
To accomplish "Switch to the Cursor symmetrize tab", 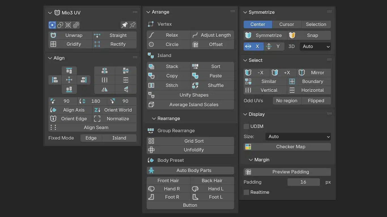I will (x=287, y=24).
